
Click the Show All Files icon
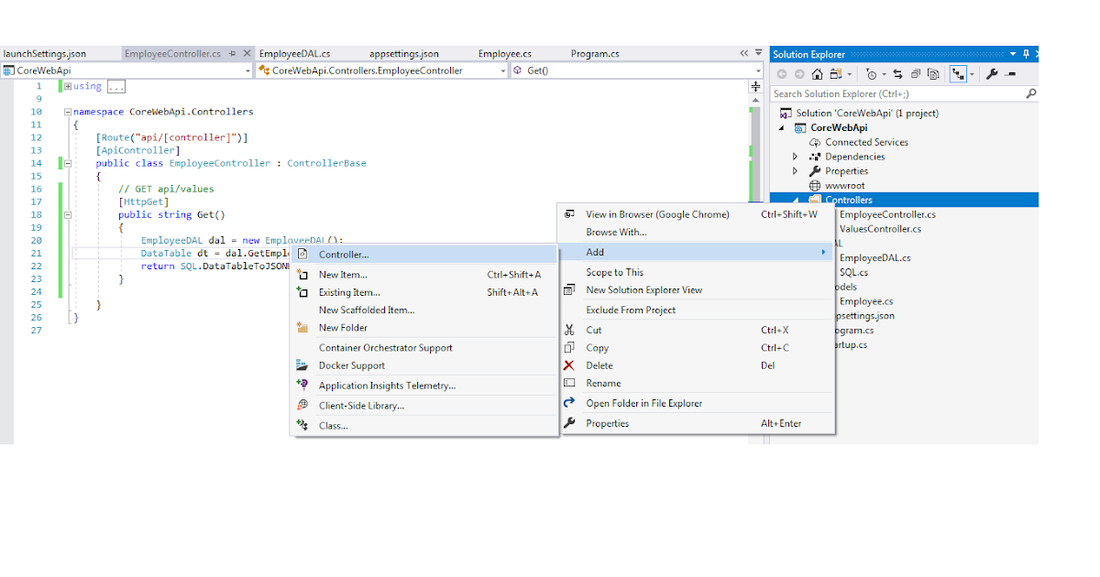[932, 73]
